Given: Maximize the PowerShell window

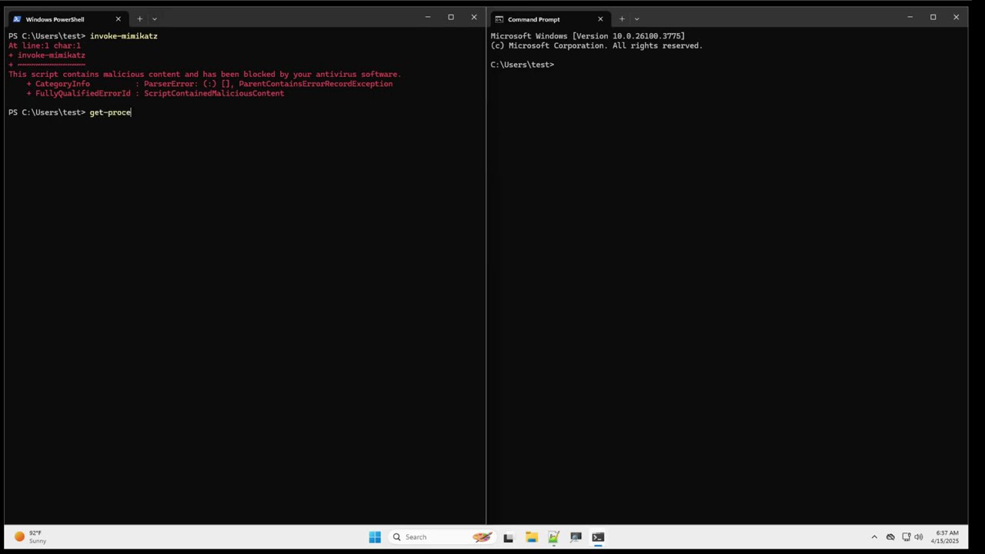Looking at the screenshot, I should 451,17.
